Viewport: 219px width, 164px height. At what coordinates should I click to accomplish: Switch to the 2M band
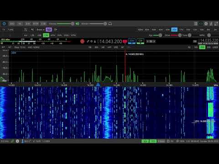tap(215, 30)
